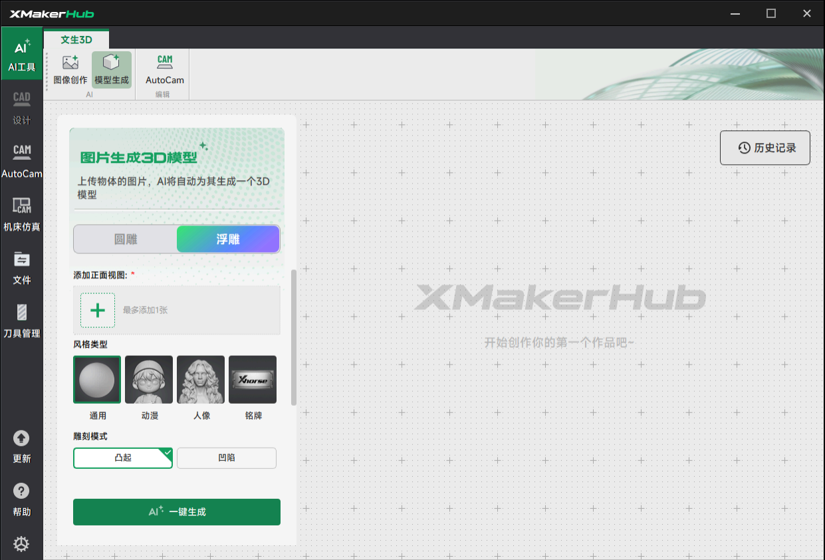Click the 添加正面视图 label
Viewport: 825px width, 560px height.
point(100,275)
